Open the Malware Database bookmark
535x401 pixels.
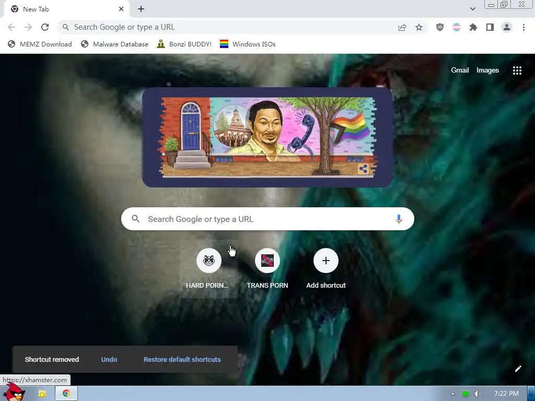(x=114, y=44)
